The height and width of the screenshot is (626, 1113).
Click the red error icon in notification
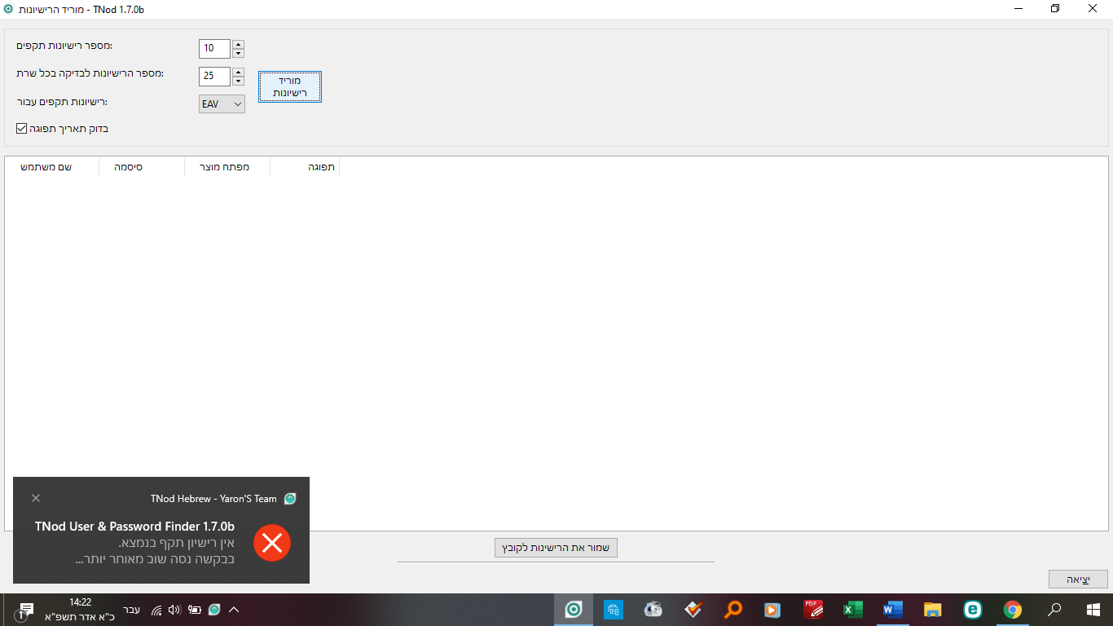272,543
